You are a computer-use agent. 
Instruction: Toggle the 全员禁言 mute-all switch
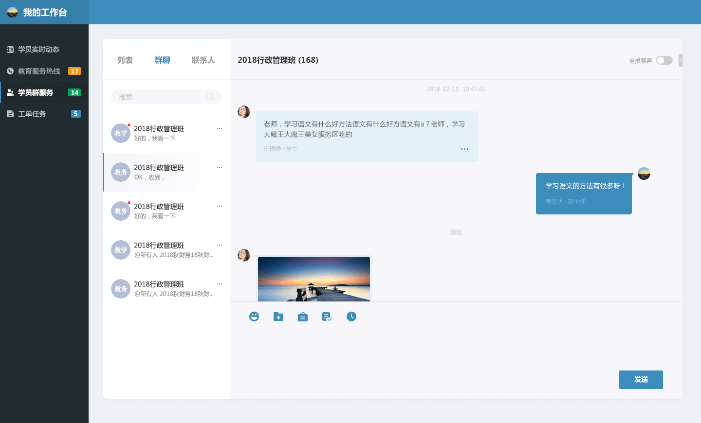[664, 60]
